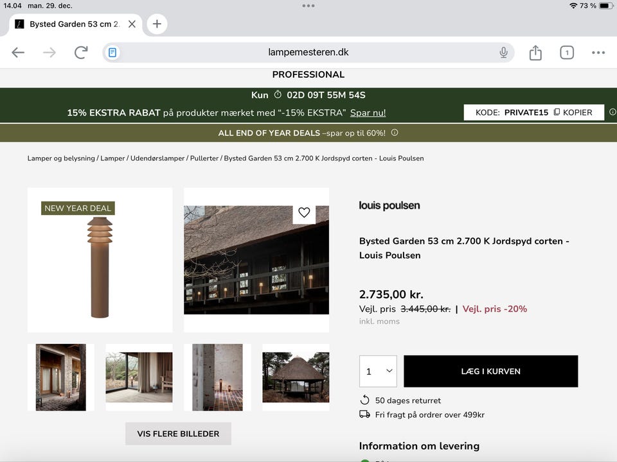Click the 50 dages returret text

click(x=408, y=400)
